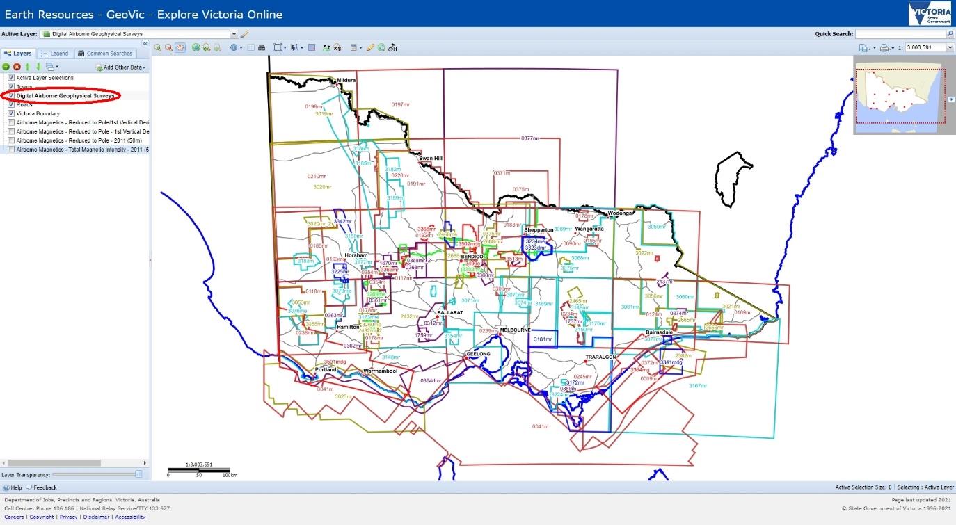956x525 pixels.
Task: Open the map scale dropdown
Action: 949,47
